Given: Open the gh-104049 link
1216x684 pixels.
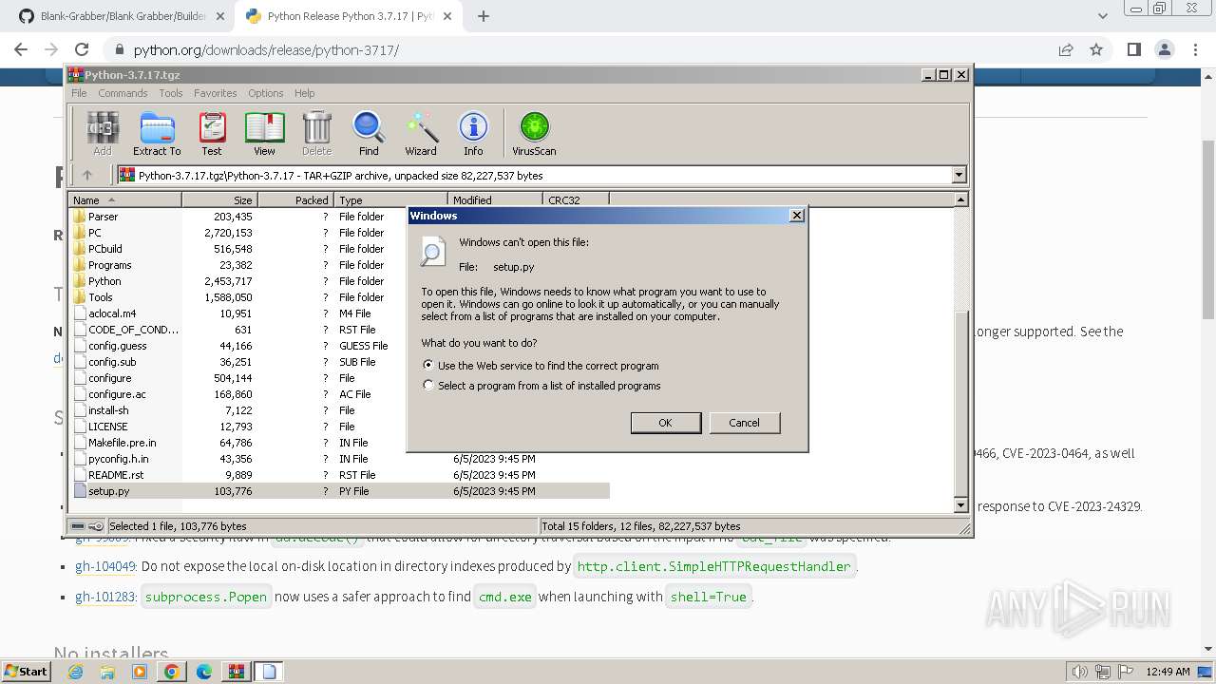Looking at the screenshot, I should 105,566.
